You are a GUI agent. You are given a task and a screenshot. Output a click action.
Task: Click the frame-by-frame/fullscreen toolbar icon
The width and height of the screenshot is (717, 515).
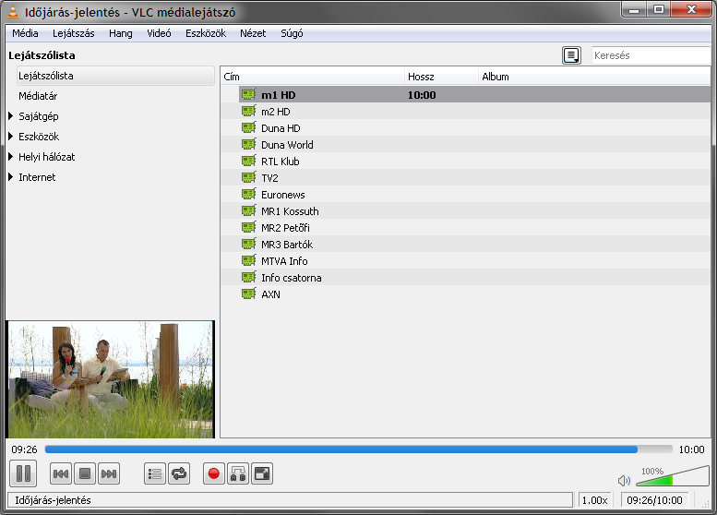[262, 473]
